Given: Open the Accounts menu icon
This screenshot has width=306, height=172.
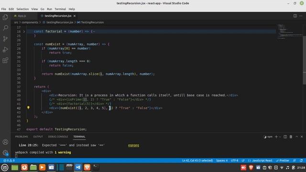Looking at the screenshot, I should click(5, 142).
